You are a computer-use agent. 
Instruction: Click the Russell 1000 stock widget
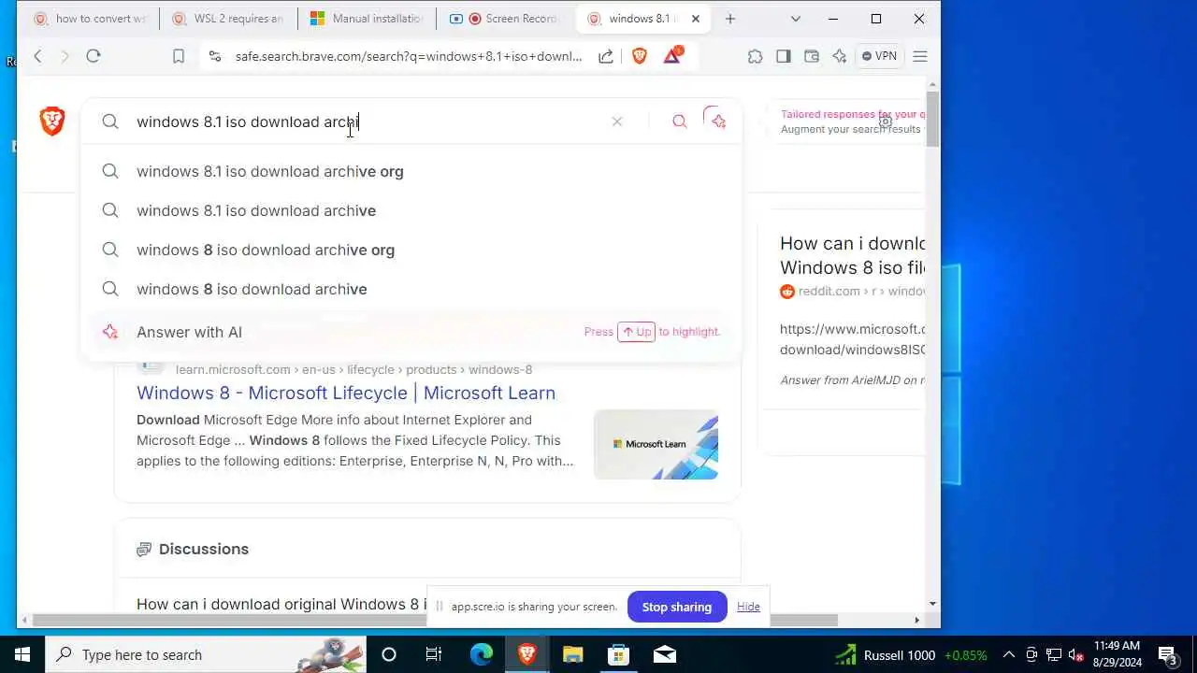[912, 654]
